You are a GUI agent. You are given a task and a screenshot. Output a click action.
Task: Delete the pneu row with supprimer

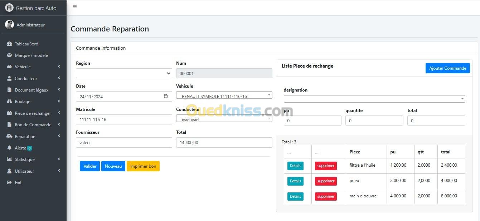tap(326, 181)
